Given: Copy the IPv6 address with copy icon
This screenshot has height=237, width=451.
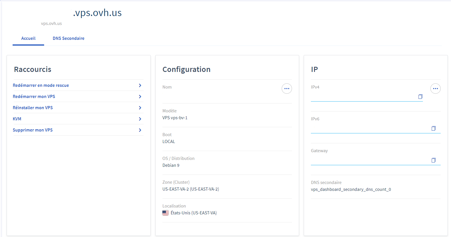Looking at the screenshot, I should click(x=434, y=128).
